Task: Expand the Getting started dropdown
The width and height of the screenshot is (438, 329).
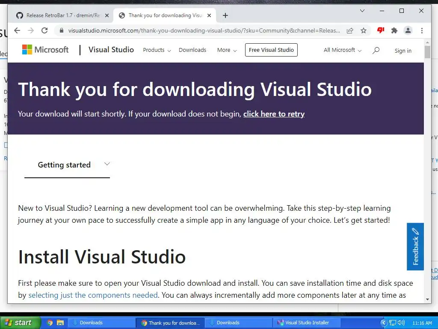Action: tap(67, 165)
